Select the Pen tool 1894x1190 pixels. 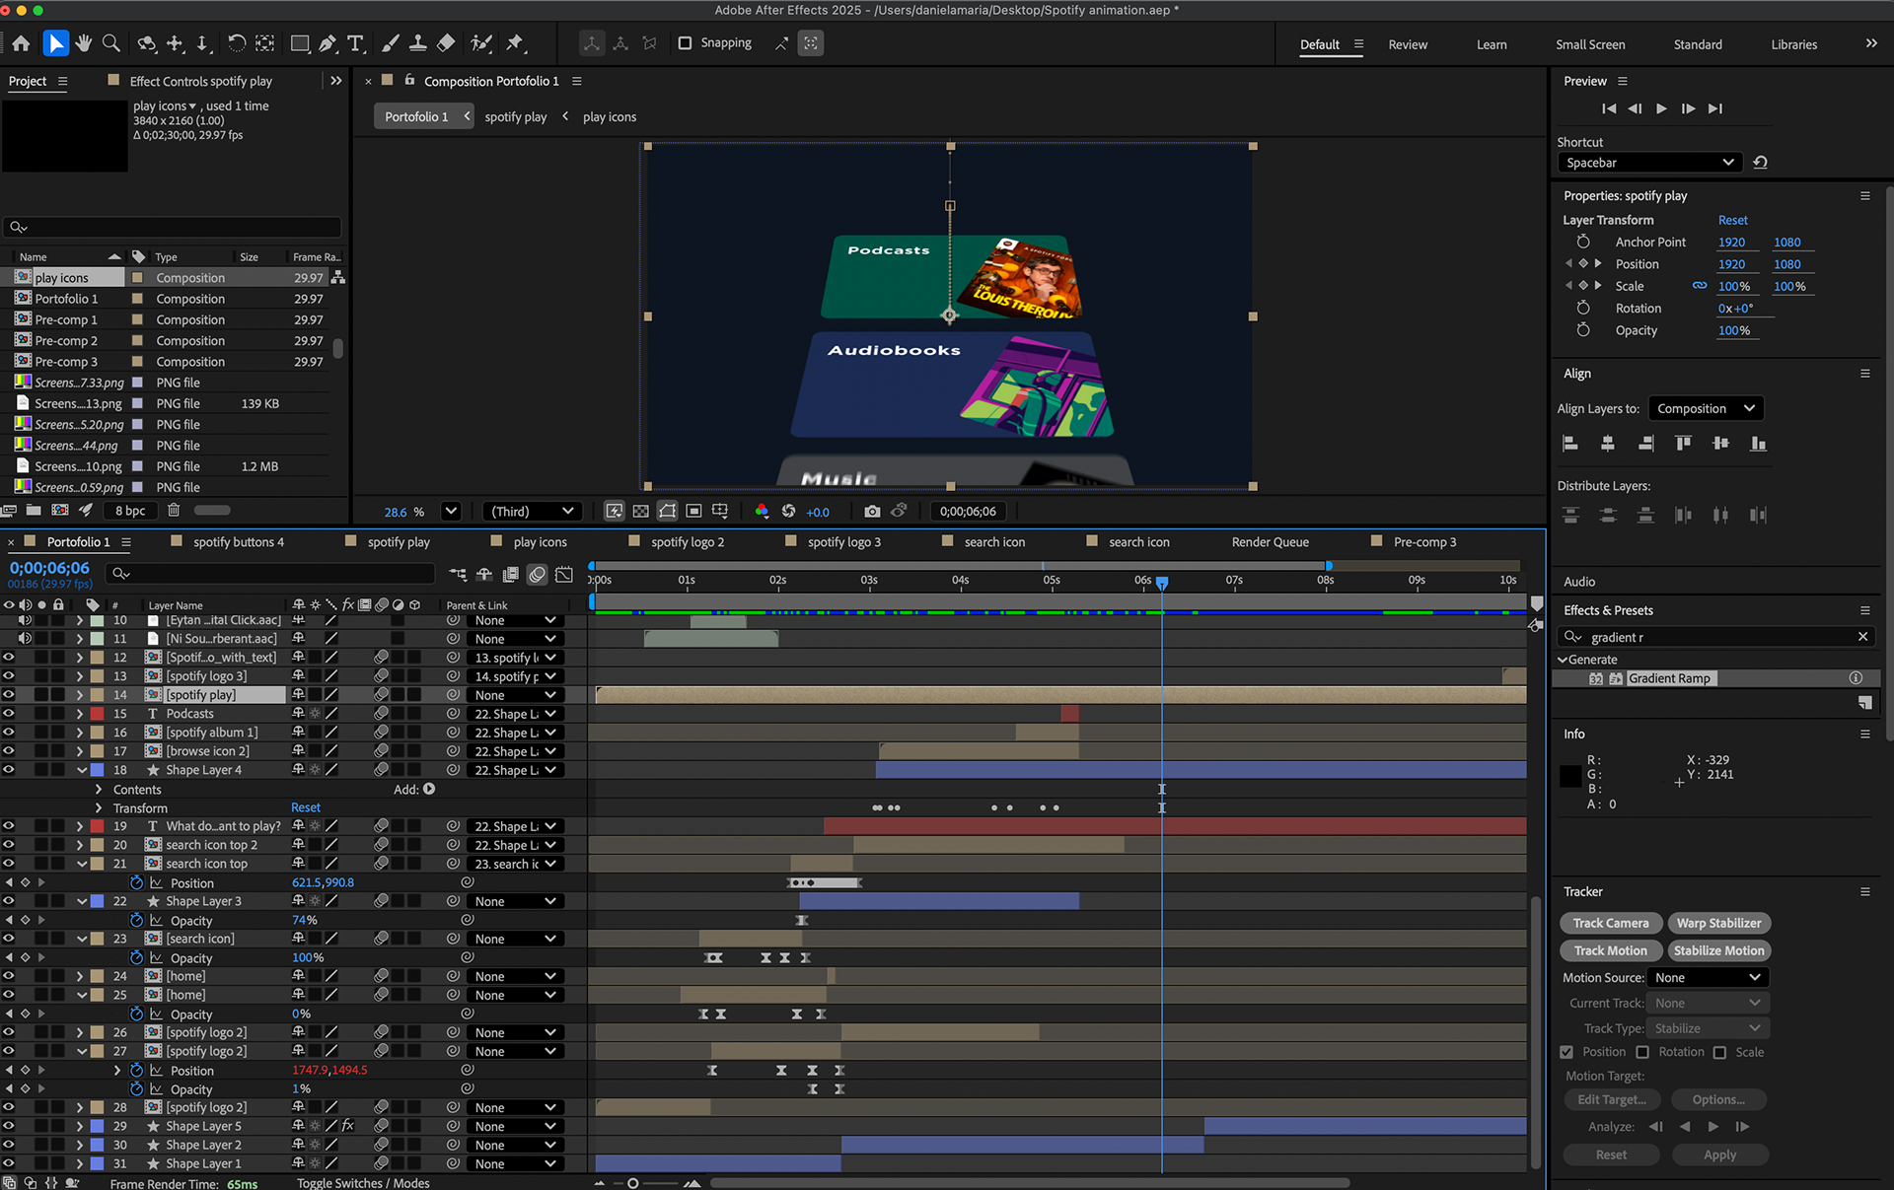(x=328, y=43)
